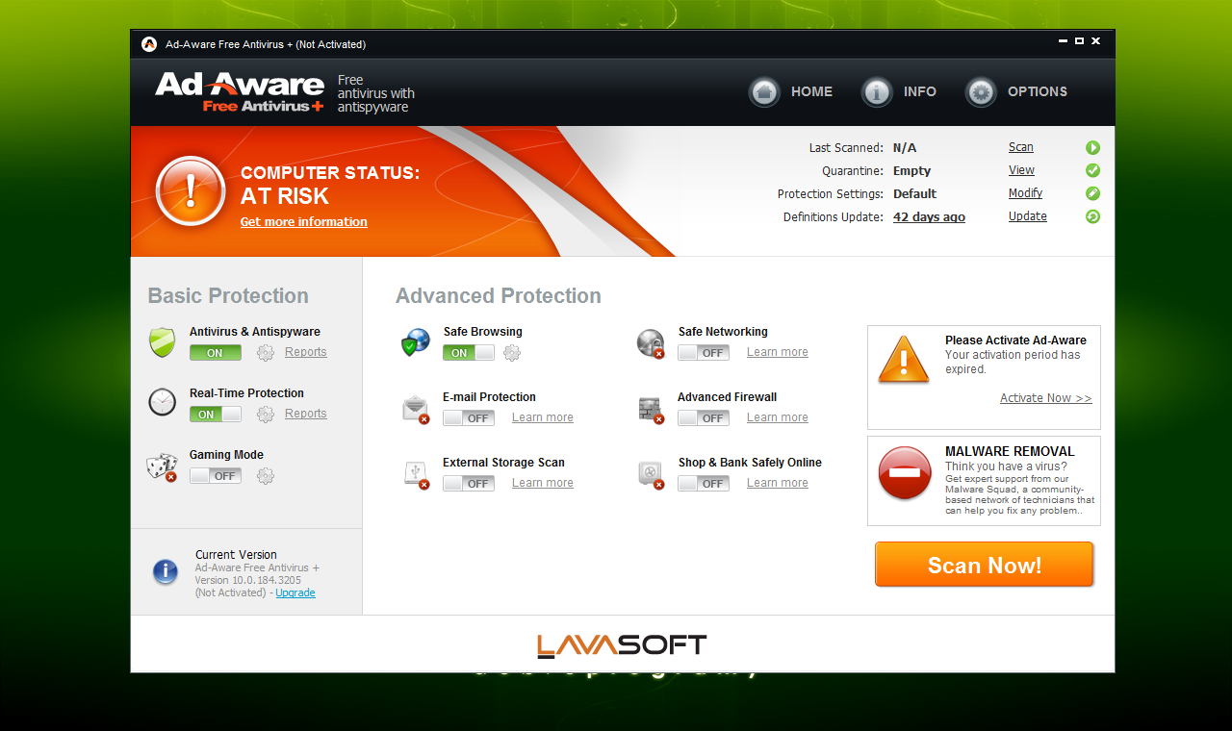Viewport: 1232px width, 731px height.
Task: Click the Safe Browsing globe icon
Action: pos(416,342)
